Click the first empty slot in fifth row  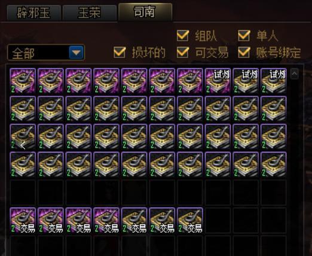pos(23,193)
